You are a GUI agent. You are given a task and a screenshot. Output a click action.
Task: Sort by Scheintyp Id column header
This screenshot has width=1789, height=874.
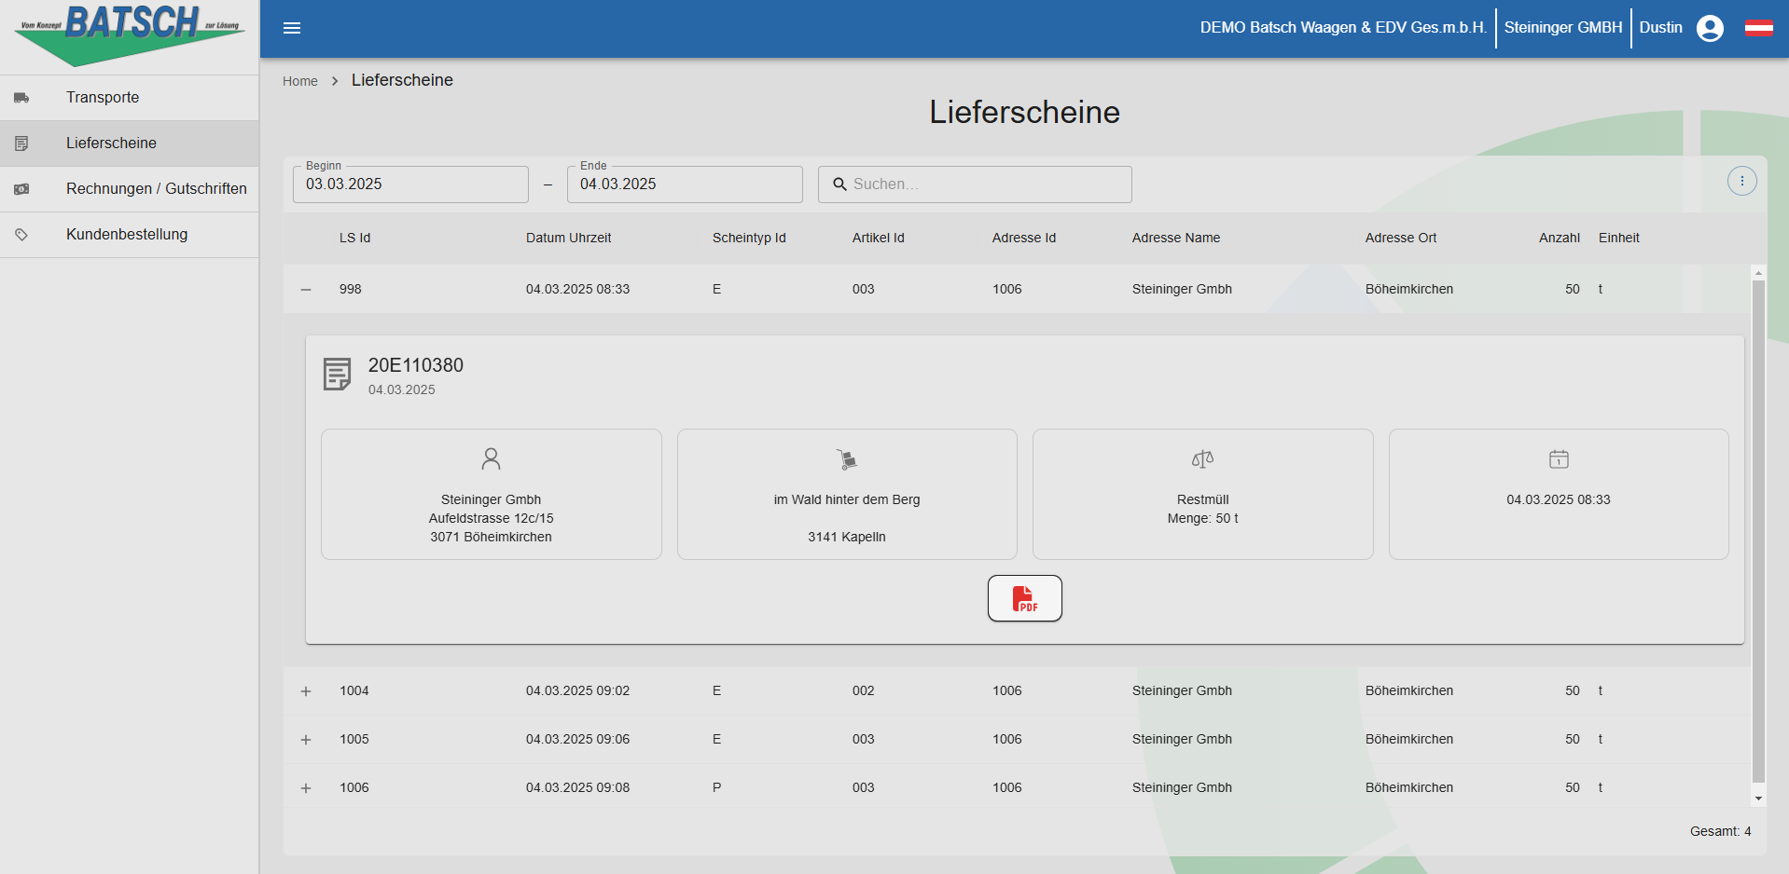point(749,238)
